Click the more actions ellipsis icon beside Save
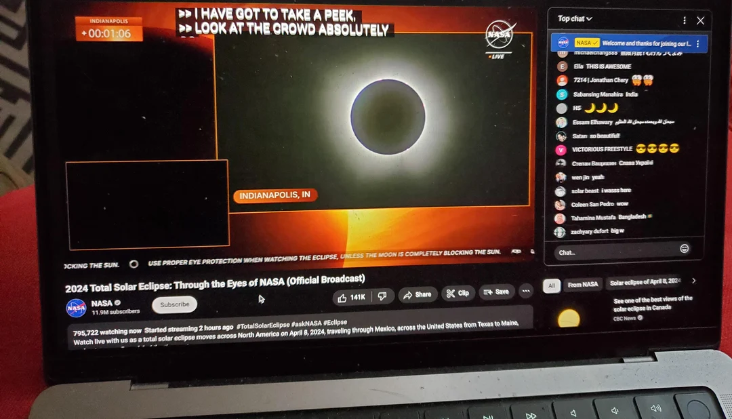This screenshot has height=419, width=732. [526, 291]
